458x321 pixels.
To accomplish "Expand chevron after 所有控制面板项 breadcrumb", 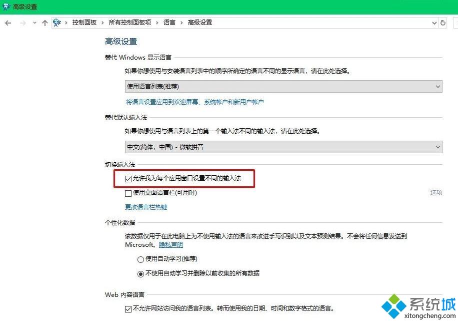I will pyautogui.click(x=157, y=23).
